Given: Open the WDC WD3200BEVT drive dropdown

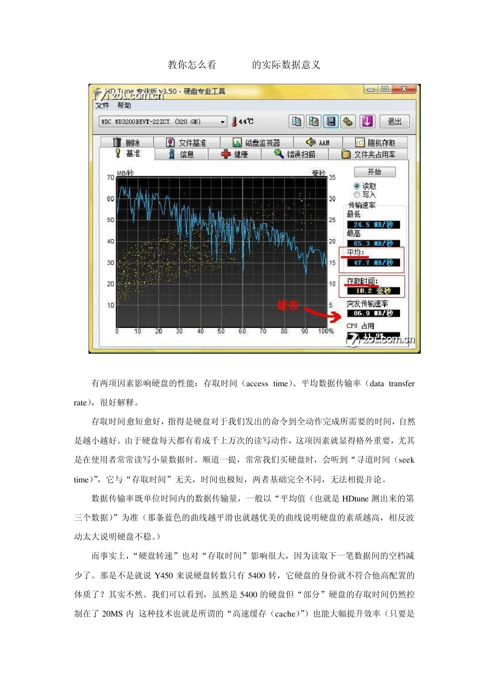Looking at the screenshot, I should [x=163, y=122].
